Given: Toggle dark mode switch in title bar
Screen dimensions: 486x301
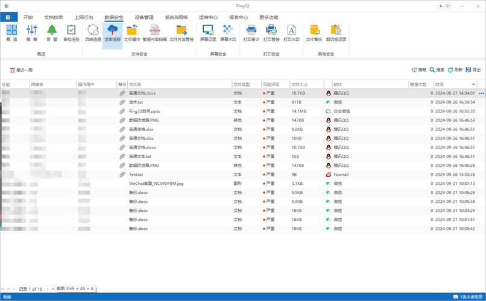Looking at the screenshot, I should click(x=444, y=6).
